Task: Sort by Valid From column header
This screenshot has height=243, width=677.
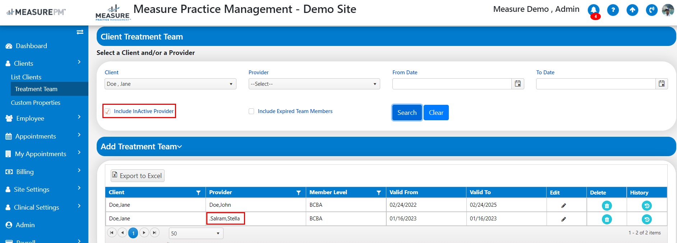Action: click(404, 192)
